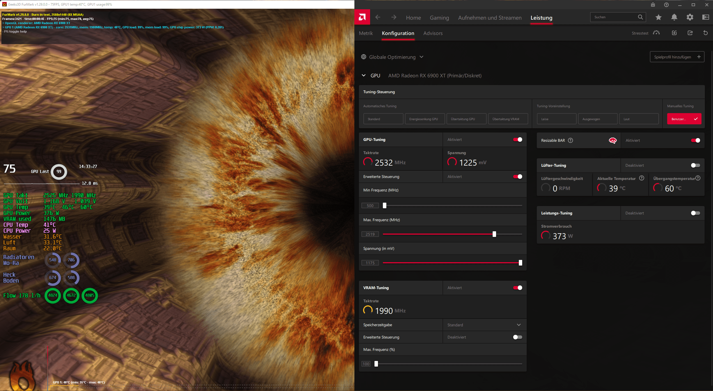Click the Max. Frequenz 2519 value box

point(370,234)
